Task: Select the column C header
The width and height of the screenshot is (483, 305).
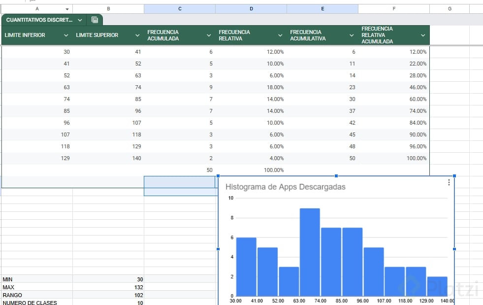Action: pyautogui.click(x=180, y=9)
